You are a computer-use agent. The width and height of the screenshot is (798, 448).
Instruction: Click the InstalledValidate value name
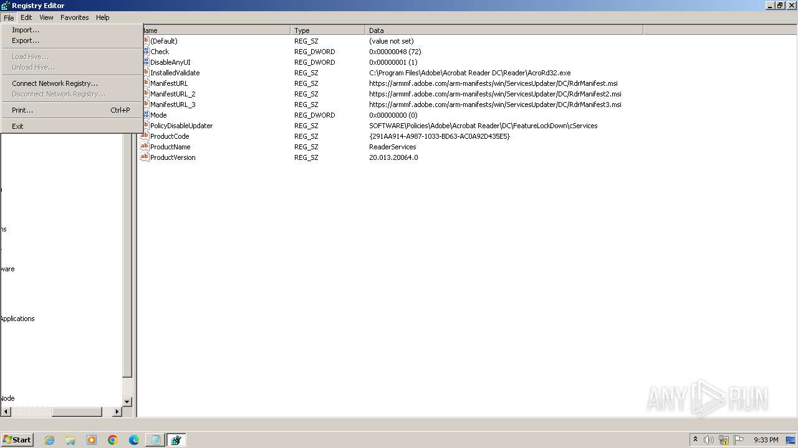pyautogui.click(x=175, y=73)
